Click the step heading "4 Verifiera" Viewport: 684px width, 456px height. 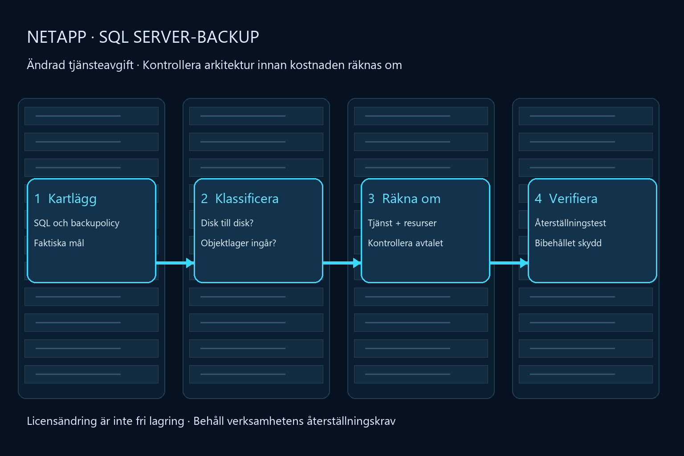(566, 199)
